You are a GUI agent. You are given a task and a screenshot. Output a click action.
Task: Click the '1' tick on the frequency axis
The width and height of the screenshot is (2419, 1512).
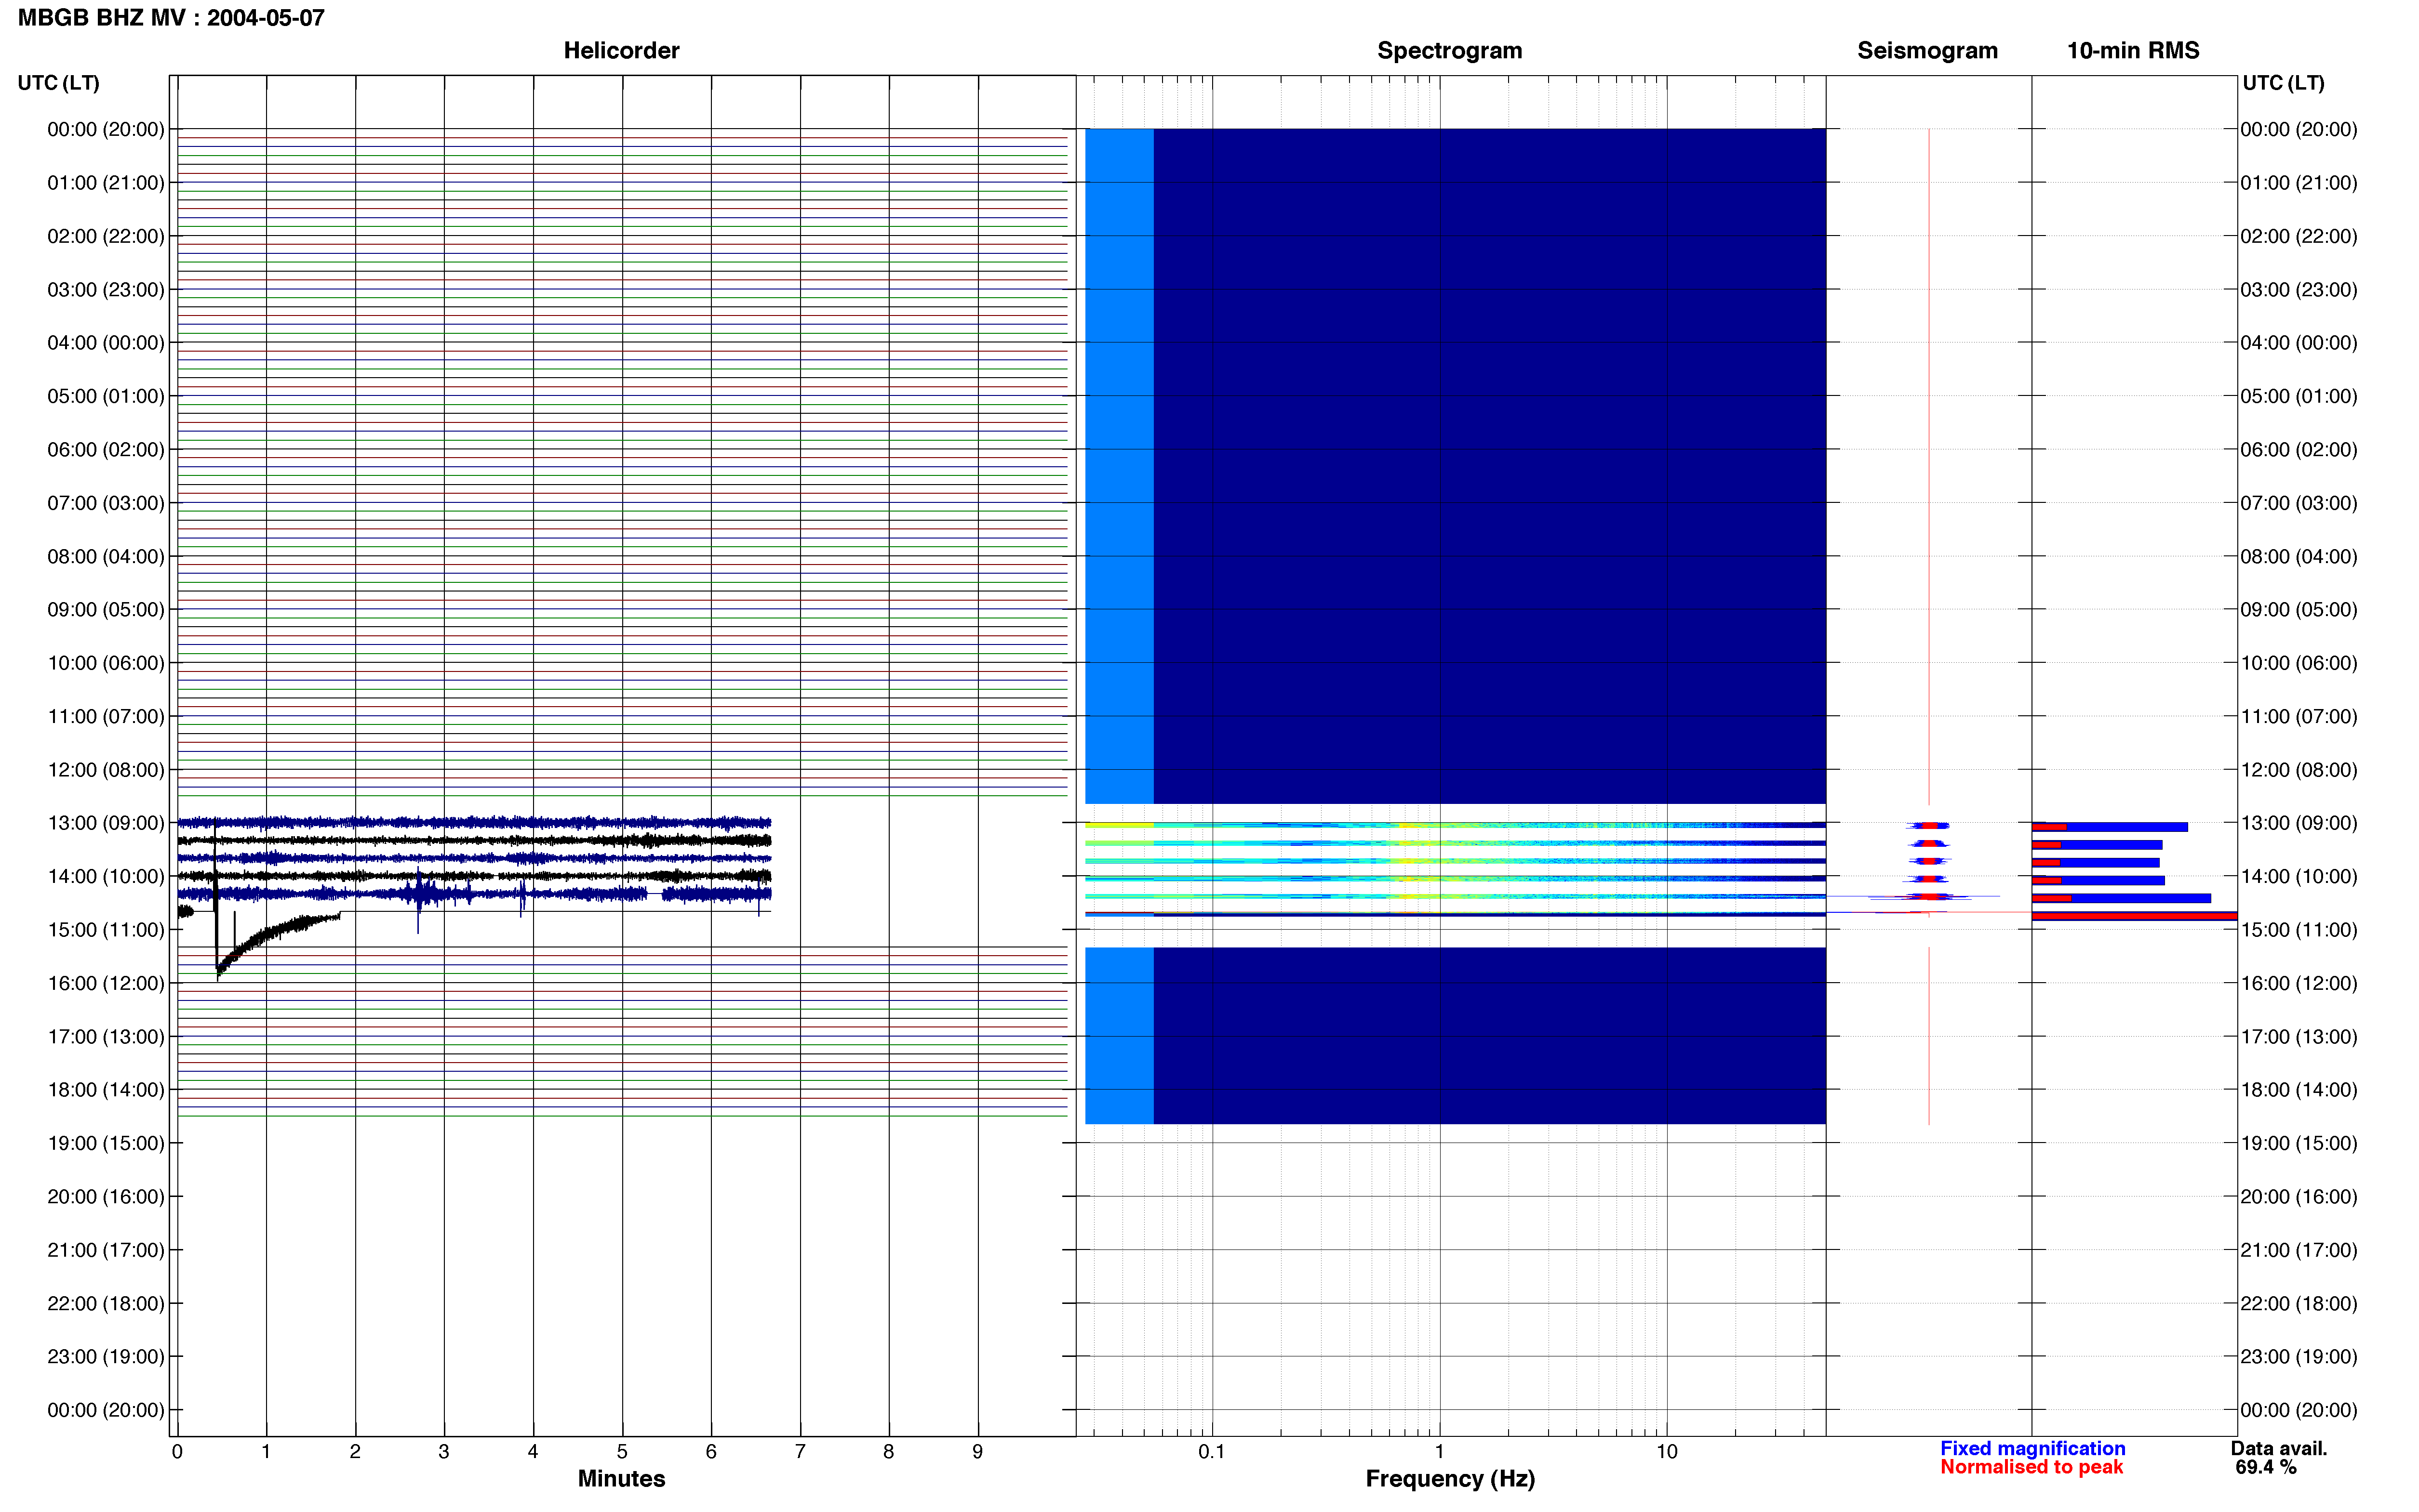(1440, 1451)
